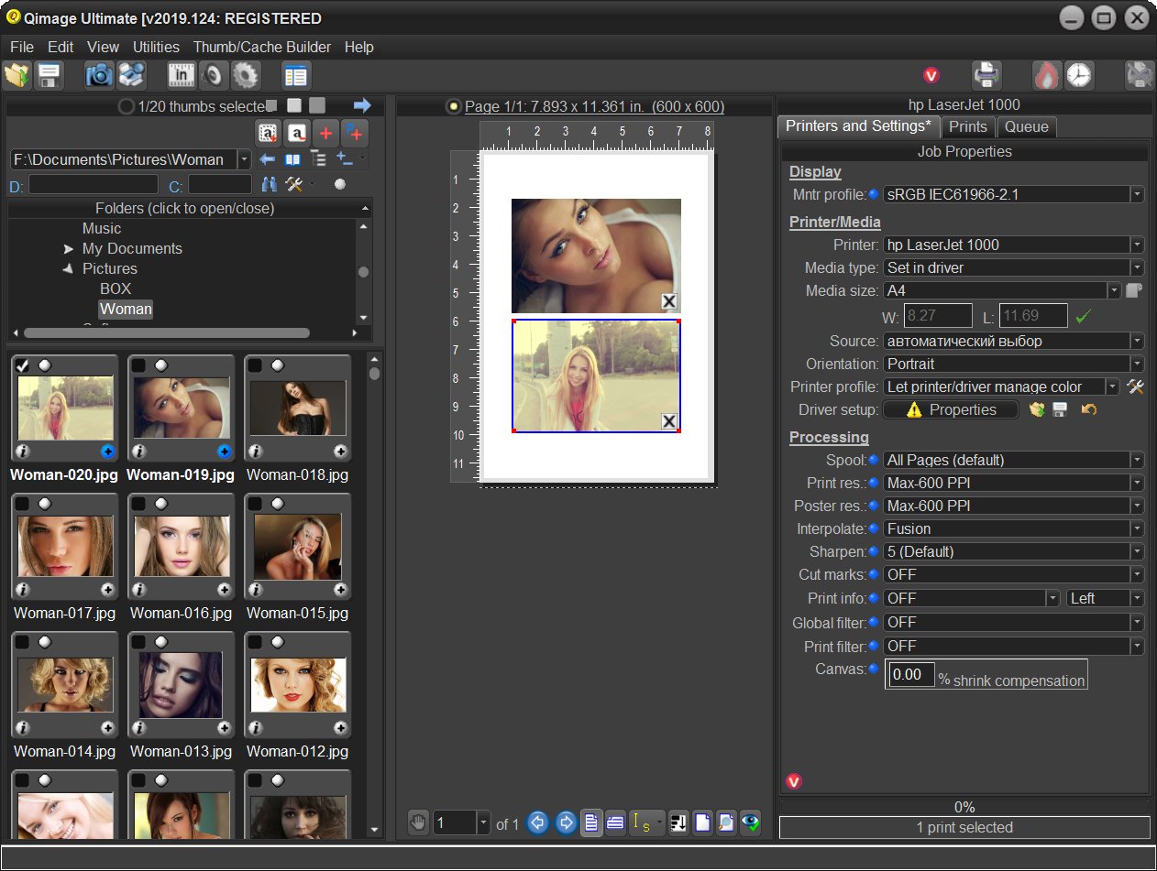Open the Orientation dropdown
Image resolution: width=1157 pixels, height=871 pixels.
(x=1137, y=364)
